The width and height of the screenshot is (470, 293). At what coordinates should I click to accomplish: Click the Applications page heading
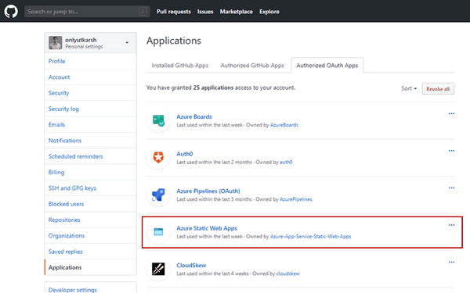(x=174, y=41)
